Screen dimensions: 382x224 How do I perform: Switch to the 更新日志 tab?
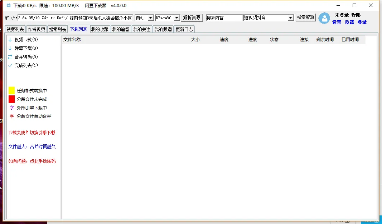pyautogui.click(x=184, y=29)
